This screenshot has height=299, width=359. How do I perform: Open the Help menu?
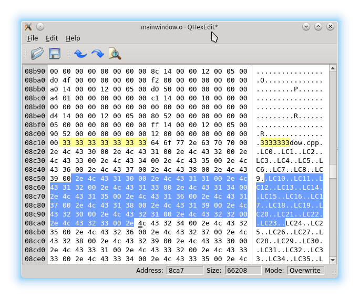73,38
